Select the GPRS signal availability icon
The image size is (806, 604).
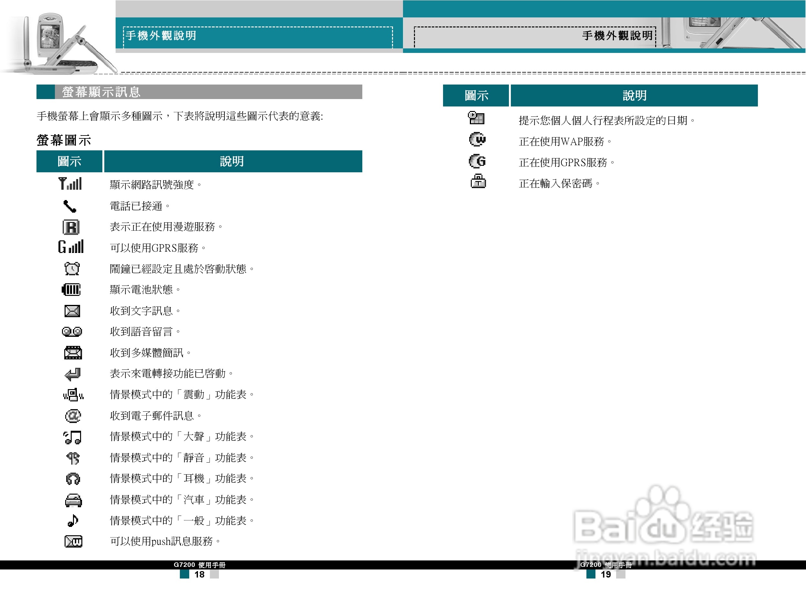(x=71, y=247)
